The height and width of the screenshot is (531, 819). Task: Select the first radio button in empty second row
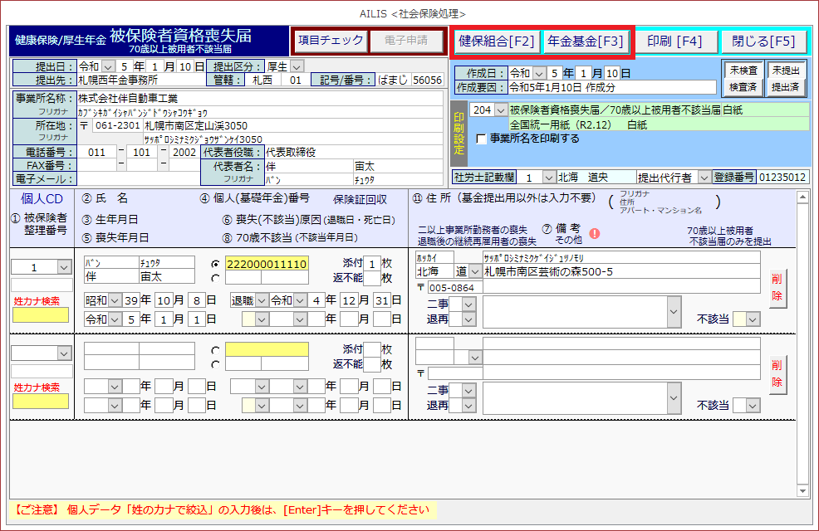tap(216, 350)
